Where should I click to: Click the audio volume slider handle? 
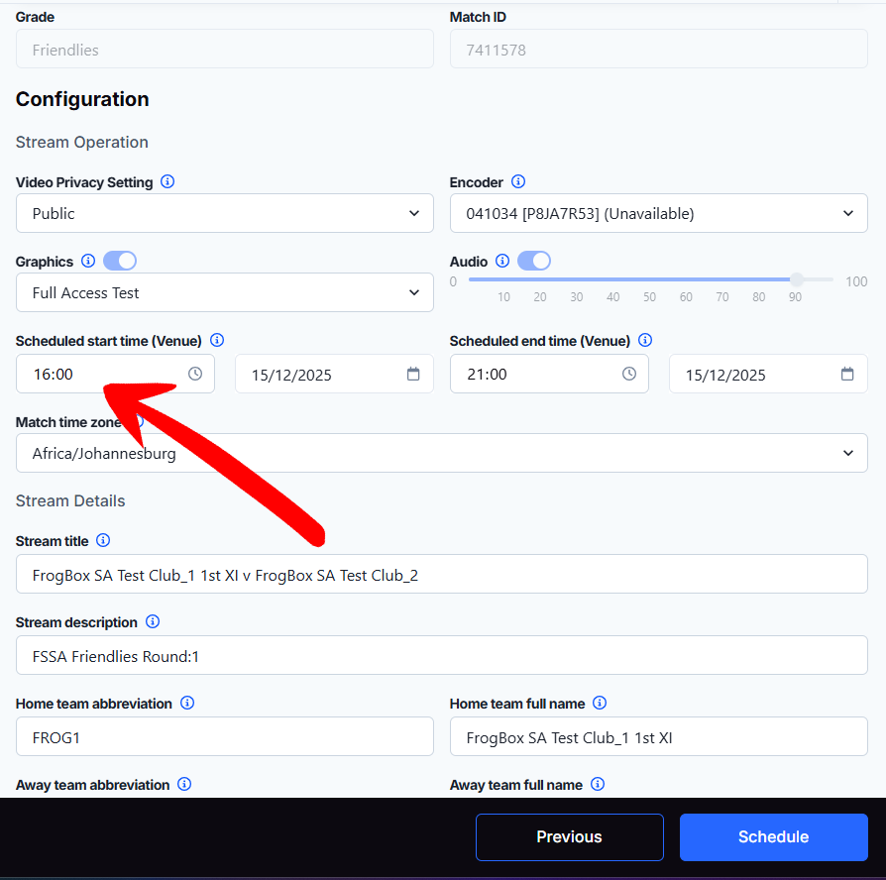click(796, 280)
